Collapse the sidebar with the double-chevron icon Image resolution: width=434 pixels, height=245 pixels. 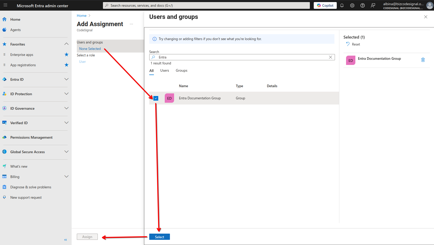tap(66, 240)
